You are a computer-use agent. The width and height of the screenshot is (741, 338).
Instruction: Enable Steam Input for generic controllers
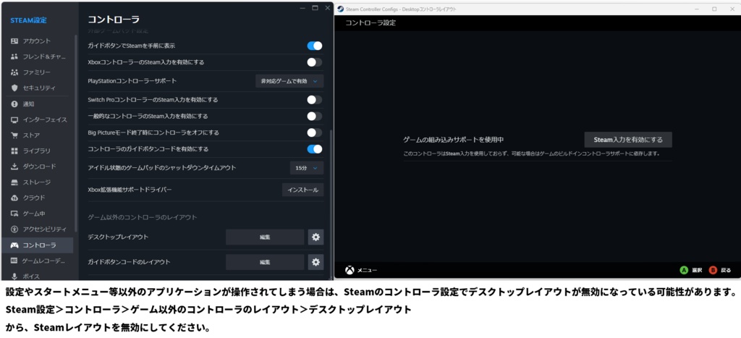click(x=314, y=116)
